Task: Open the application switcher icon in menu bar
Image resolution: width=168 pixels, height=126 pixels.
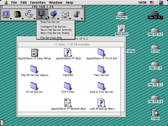Action: [161, 2]
